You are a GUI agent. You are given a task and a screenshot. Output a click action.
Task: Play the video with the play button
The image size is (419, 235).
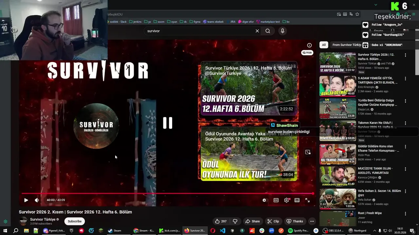(x=26, y=200)
